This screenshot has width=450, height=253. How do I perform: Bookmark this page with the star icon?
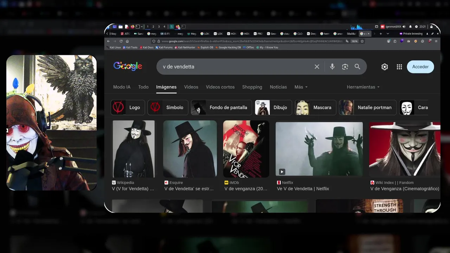pos(362,41)
